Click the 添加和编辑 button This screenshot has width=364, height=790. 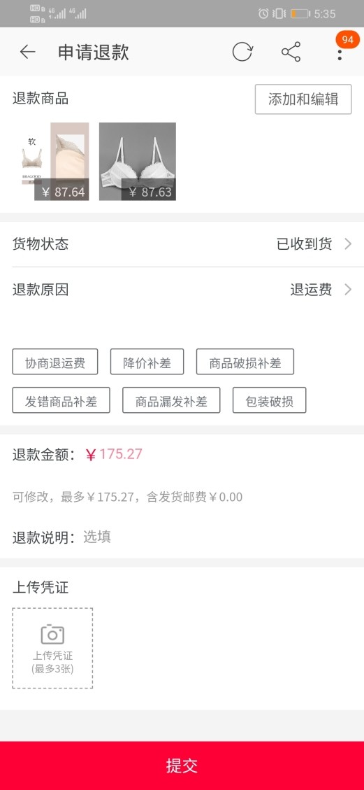303,99
